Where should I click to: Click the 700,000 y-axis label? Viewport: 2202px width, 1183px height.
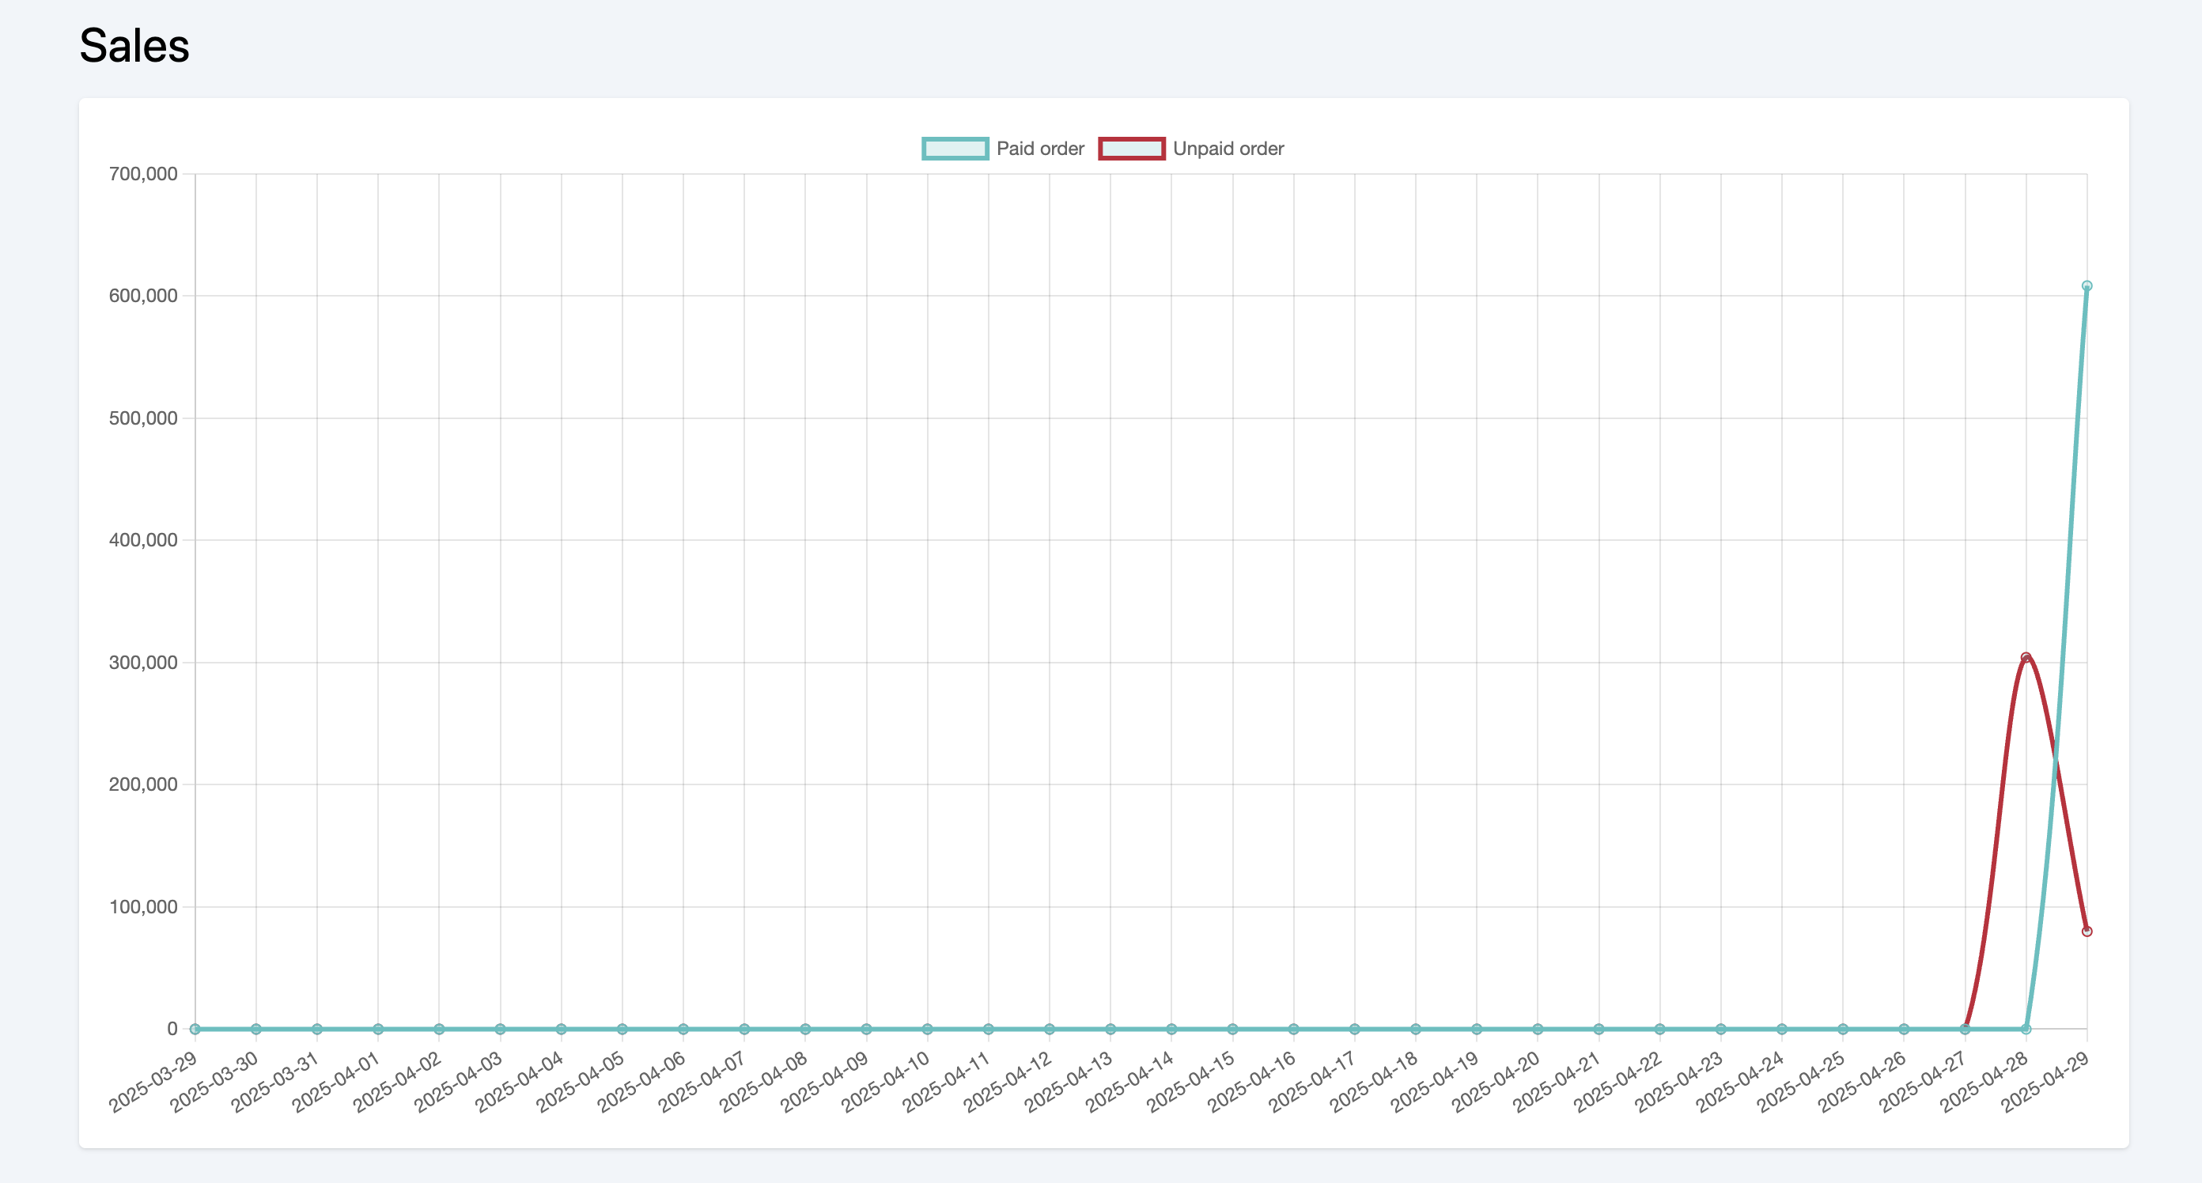(142, 173)
